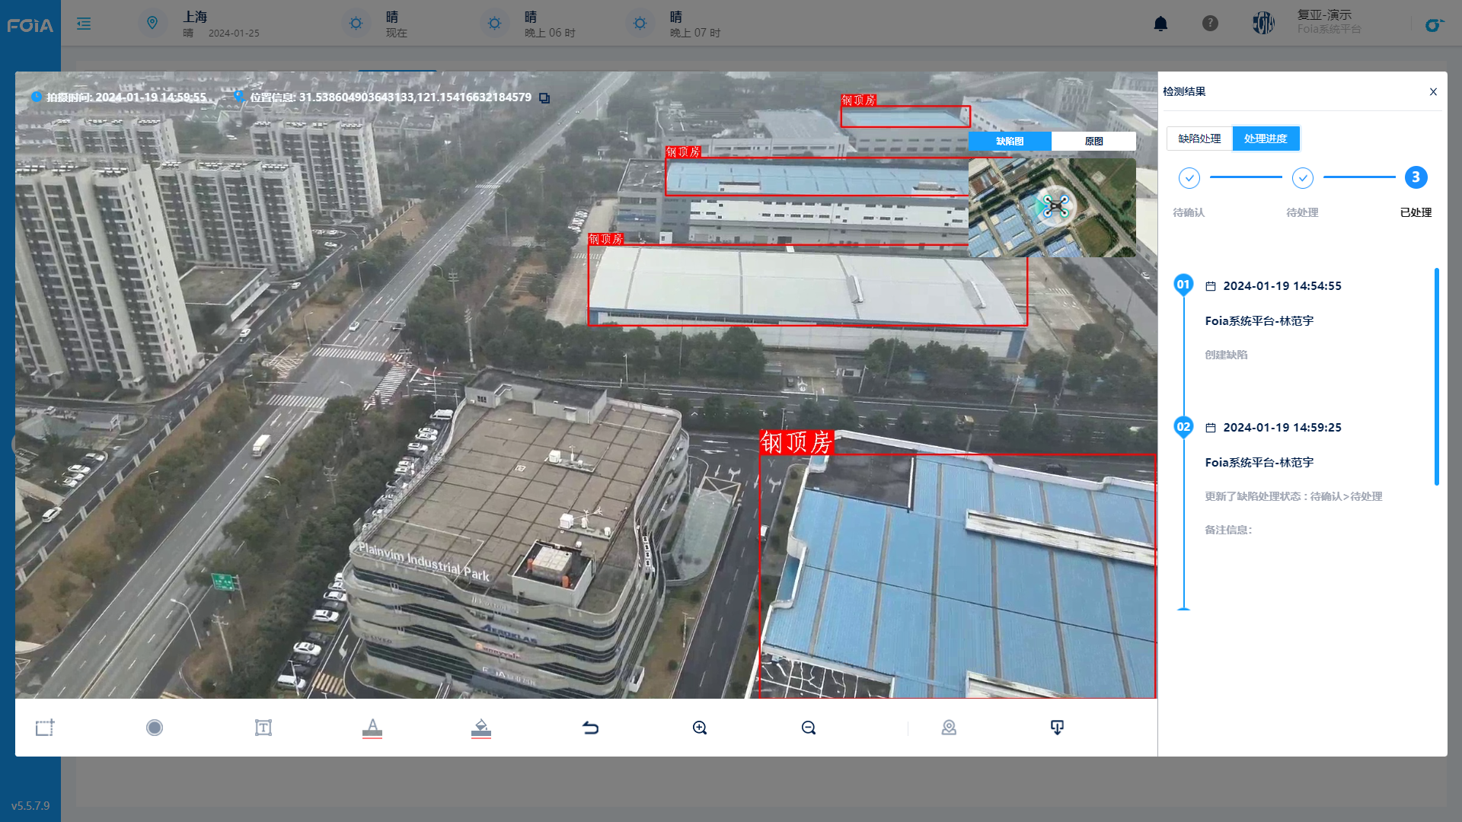Image resolution: width=1462 pixels, height=822 pixels.
Task: Select the text color tool with red underline
Action: [x=372, y=728]
